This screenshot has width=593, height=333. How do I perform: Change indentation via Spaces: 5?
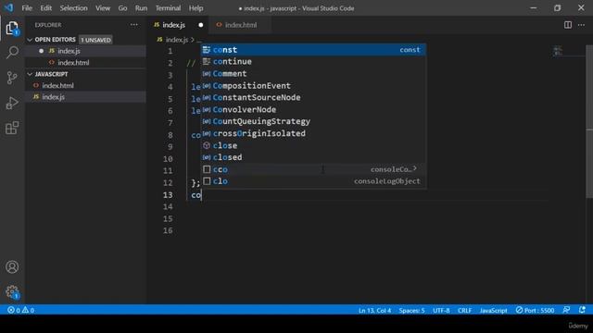[x=411, y=311]
